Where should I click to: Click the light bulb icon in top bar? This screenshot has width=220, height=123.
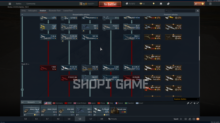154,4
